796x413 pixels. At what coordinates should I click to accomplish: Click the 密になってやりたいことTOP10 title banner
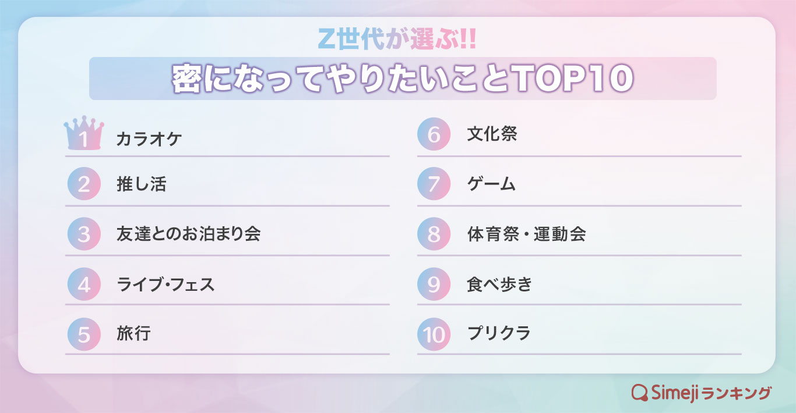click(x=402, y=80)
